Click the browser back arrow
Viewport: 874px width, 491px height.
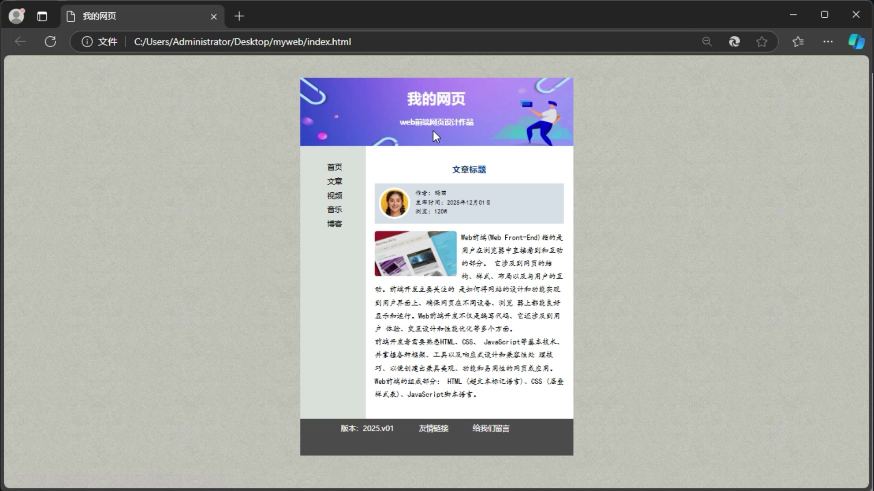(20, 41)
